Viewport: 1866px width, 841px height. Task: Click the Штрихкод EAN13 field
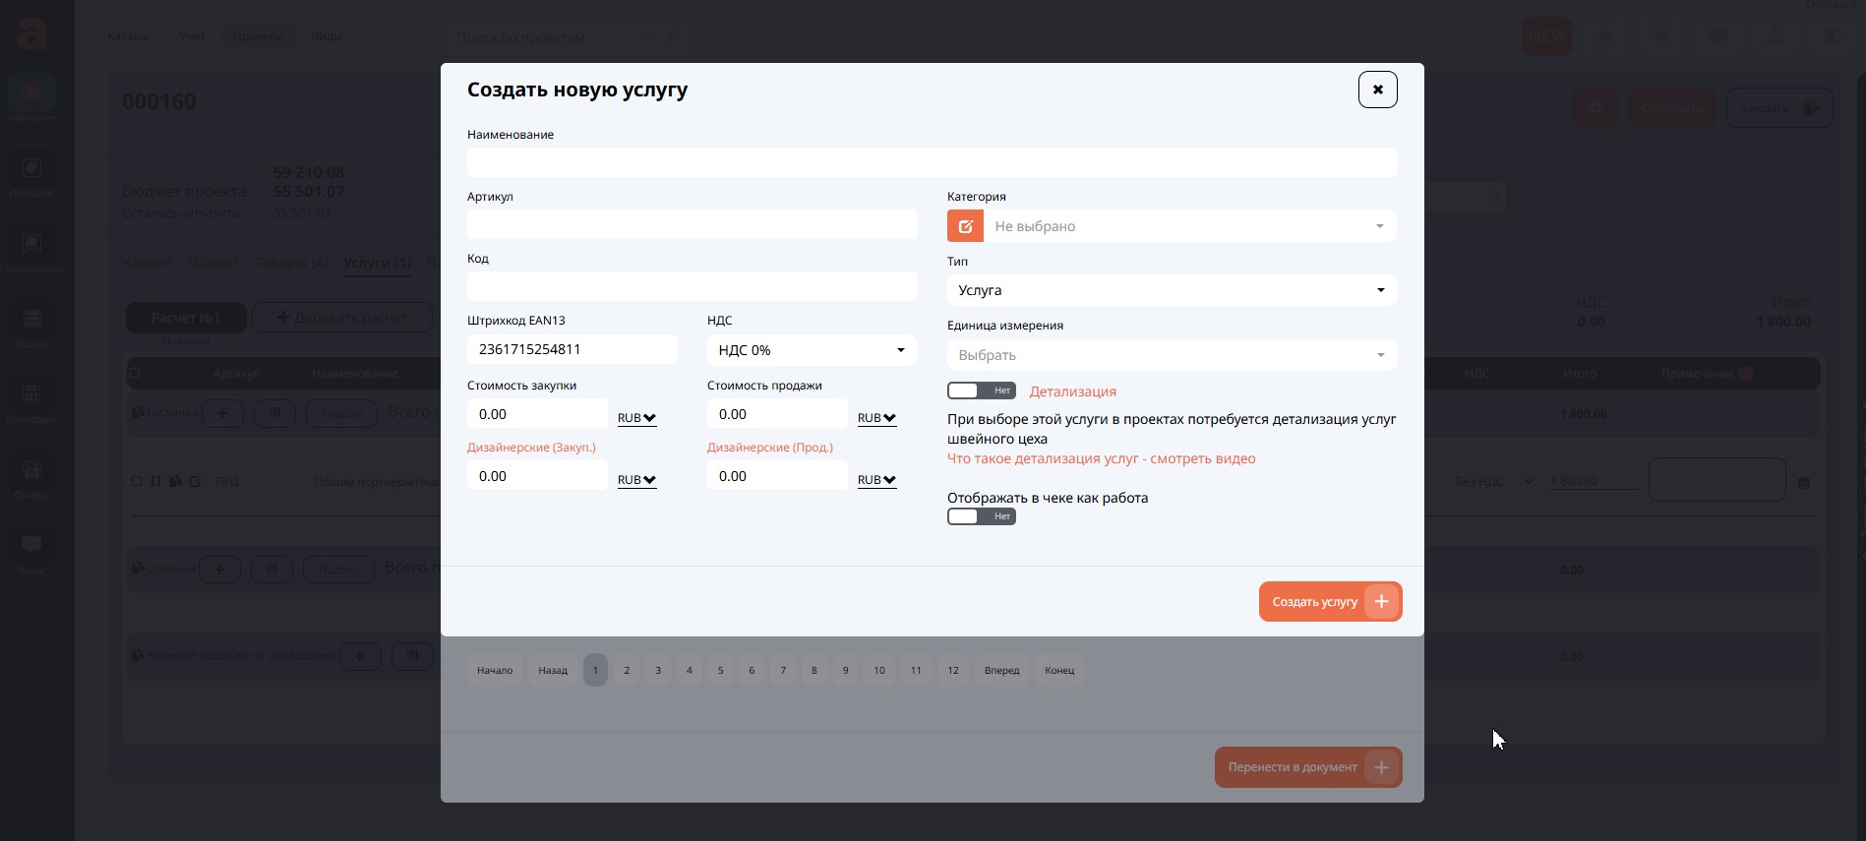(x=572, y=349)
